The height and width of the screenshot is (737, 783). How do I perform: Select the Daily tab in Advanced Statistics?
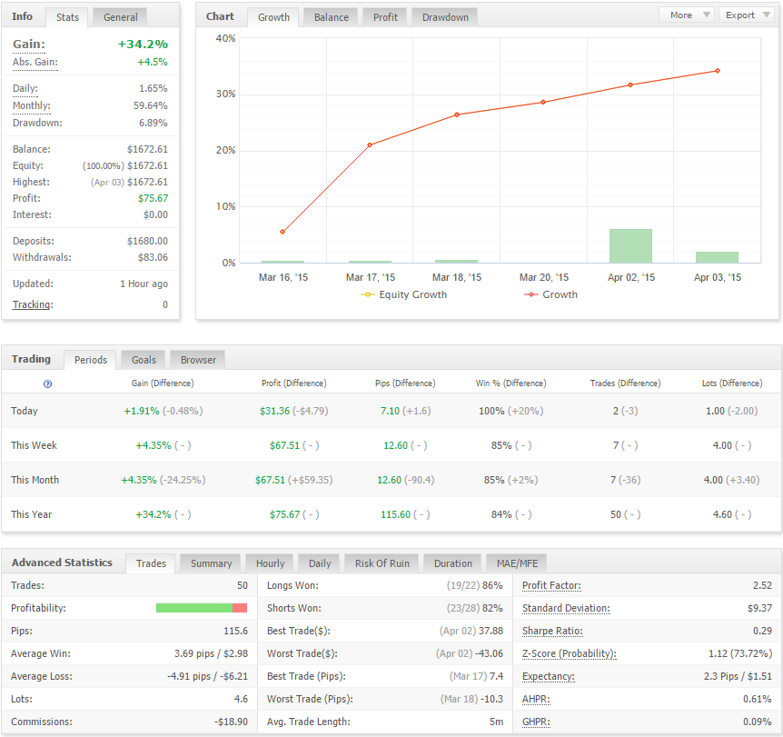(320, 563)
